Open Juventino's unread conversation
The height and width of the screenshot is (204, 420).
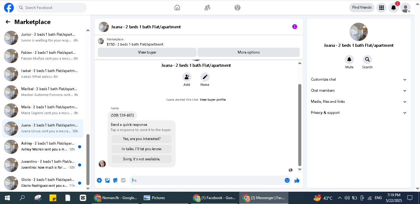tap(43, 165)
